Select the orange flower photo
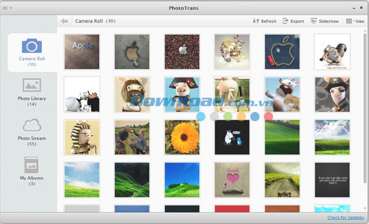Viewport: 369px width, 224px height. tap(182, 137)
